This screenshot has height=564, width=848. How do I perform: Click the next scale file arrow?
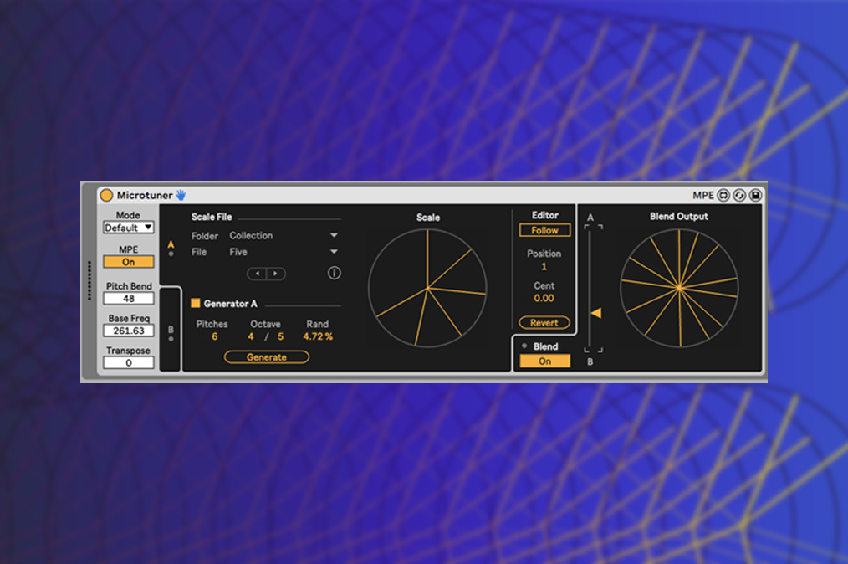click(x=273, y=274)
